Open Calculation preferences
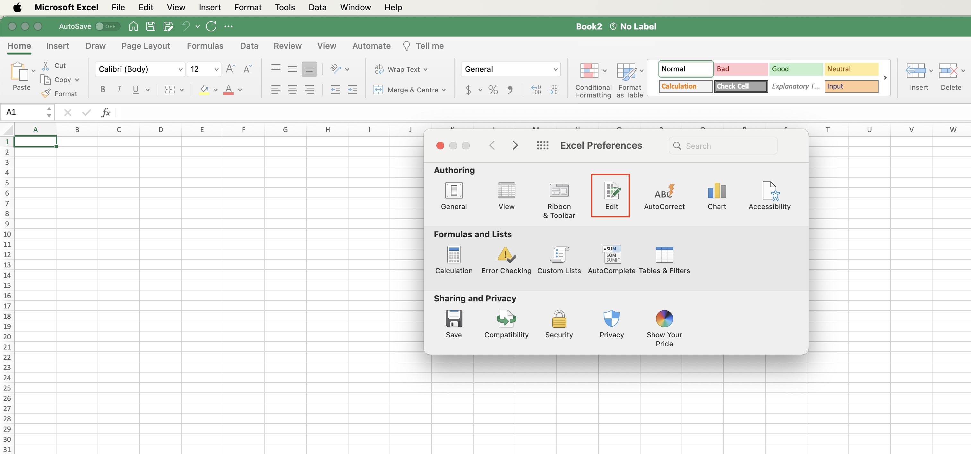 pos(453,260)
